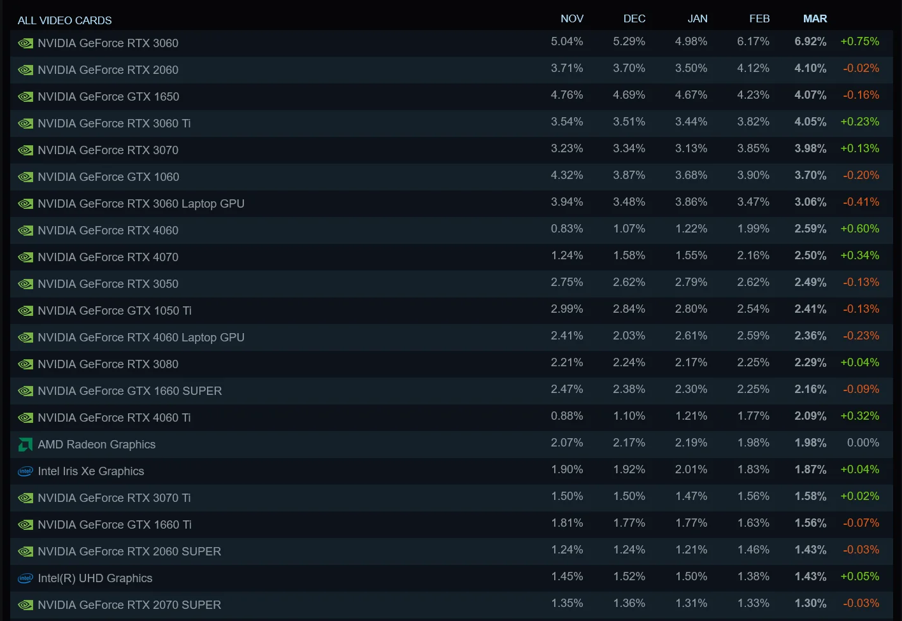This screenshot has height=621, width=902.
Task: Select the FEB column header
Action: (759, 18)
